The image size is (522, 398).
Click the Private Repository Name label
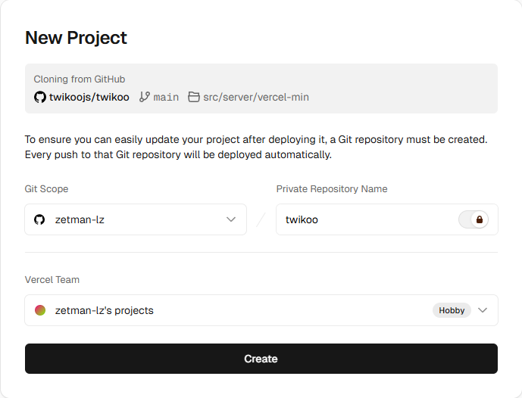[331, 189]
